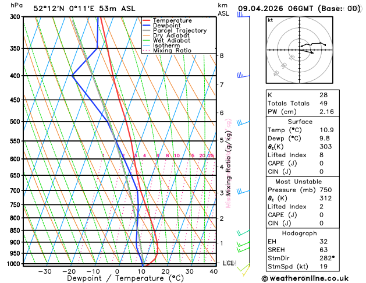Click the surface θε value 303
This screenshot has width=366, height=283.
(x=326, y=146)
